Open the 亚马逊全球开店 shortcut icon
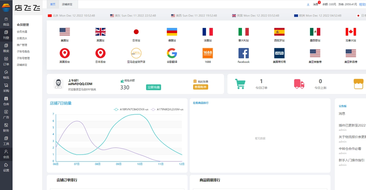Image resolution: width=366 pixels, height=190 pixels. click(x=136, y=53)
